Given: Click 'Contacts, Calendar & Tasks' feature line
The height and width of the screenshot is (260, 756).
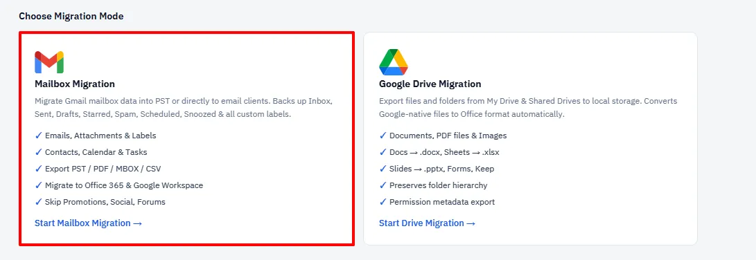Looking at the screenshot, I should click(91, 151).
